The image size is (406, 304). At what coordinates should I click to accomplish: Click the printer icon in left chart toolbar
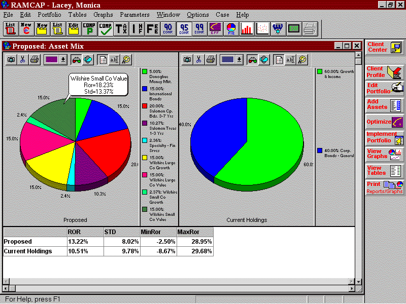click(x=34, y=60)
